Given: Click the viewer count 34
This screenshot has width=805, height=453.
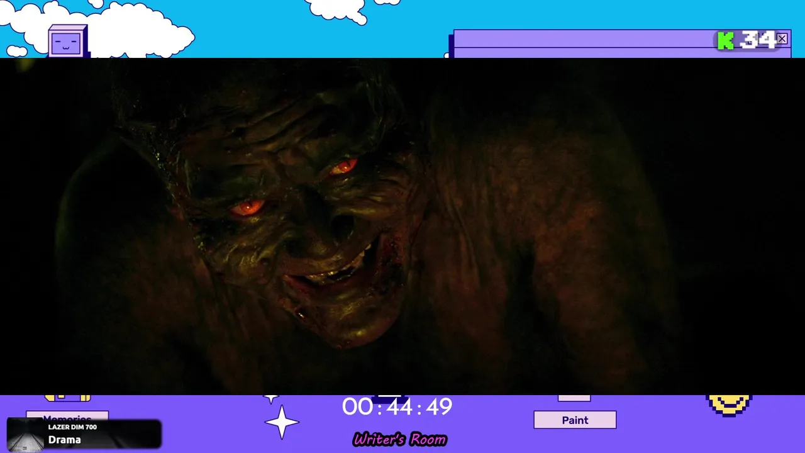Looking at the screenshot, I should coord(757,41).
